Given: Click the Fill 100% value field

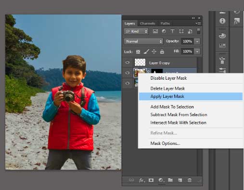Looking at the screenshot, I should 187,51.
